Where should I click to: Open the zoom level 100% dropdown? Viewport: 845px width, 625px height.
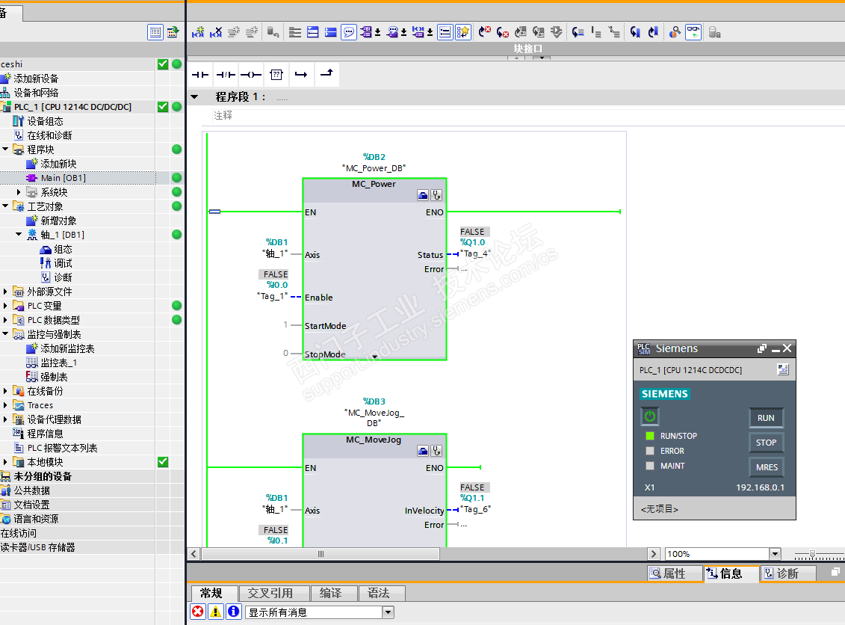pos(775,554)
